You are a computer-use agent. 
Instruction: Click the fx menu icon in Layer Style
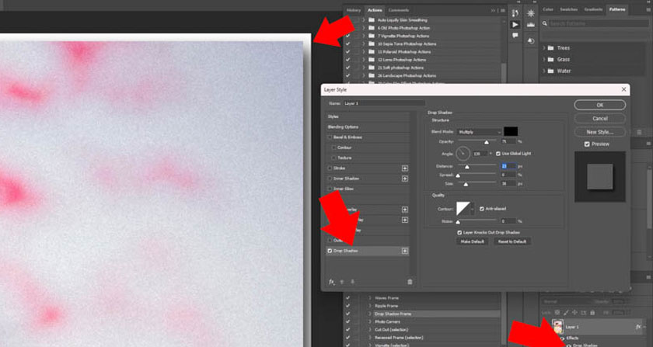point(332,282)
